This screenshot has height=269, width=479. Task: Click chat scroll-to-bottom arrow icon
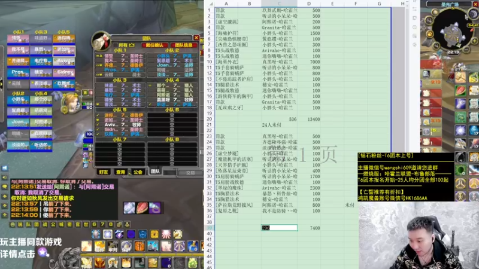(5, 215)
